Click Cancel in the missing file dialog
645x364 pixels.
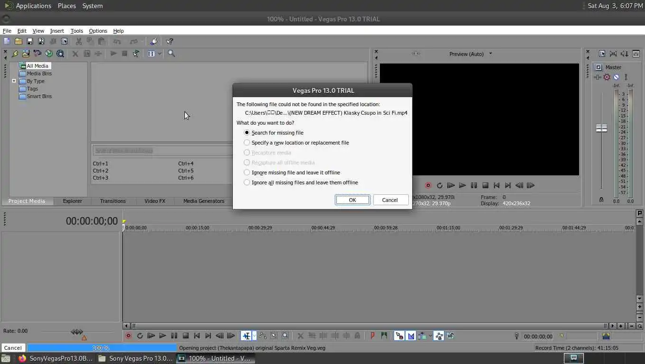pyautogui.click(x=390, y=200)
